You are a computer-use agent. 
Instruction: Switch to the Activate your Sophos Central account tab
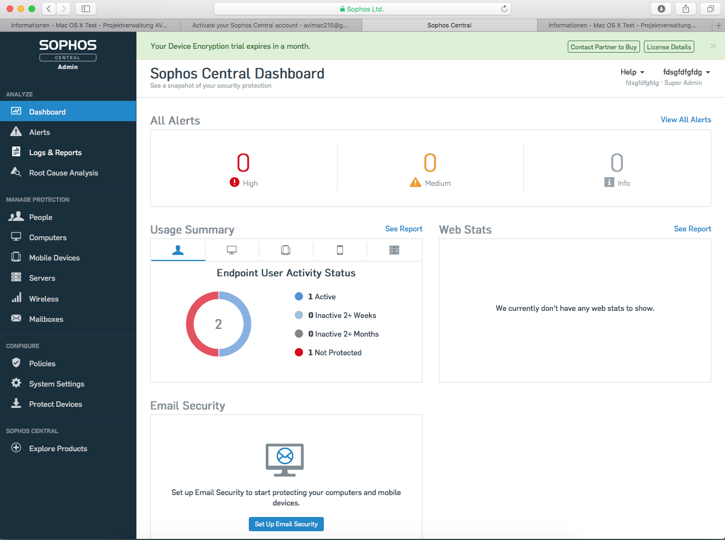pyautogui.click(x=270, y=25)
